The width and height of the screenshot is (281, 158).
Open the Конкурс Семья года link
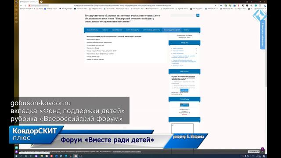[93, 57]
